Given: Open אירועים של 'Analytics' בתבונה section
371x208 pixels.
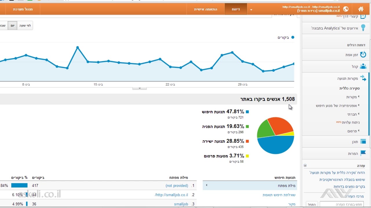Looking at the screenshot, I should click(335, 28).
